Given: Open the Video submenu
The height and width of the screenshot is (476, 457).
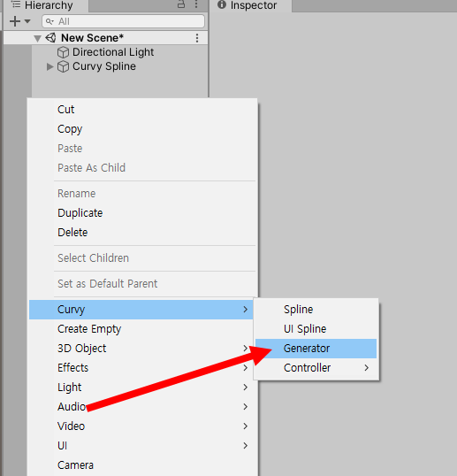Looking at the screenshot, I should pyautogui.click(x=141, y=426).
